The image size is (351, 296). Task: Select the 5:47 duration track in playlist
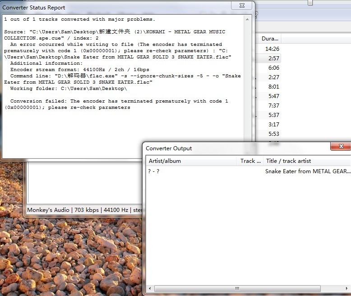(x=274, y=96)
